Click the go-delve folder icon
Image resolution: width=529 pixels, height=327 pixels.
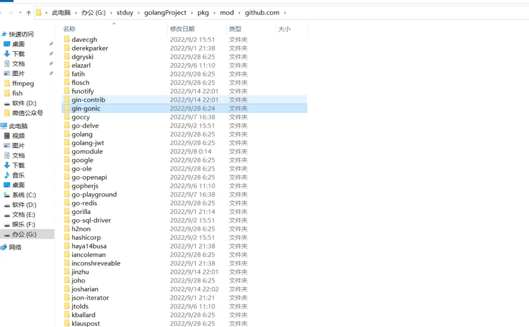click(67, 126)
